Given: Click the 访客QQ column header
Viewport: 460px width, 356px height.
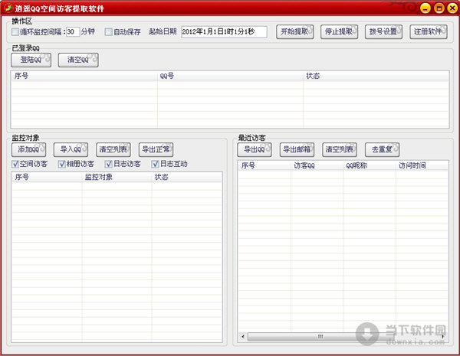Looking at the screenshot, I should pyautogui.click(x=317, y=165).
